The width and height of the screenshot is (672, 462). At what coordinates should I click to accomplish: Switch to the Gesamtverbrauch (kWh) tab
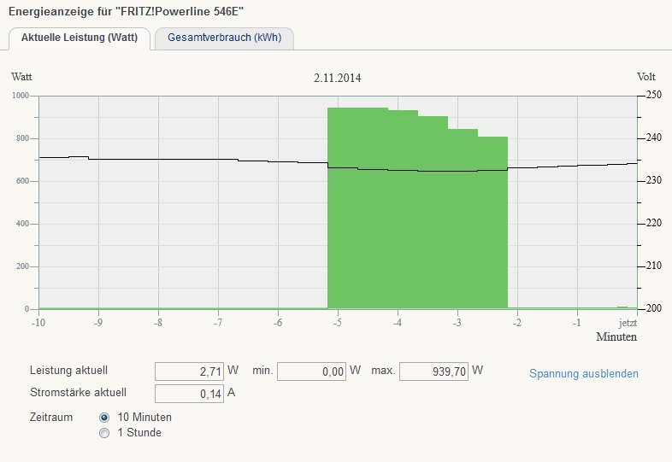click(x=224, y=38)
